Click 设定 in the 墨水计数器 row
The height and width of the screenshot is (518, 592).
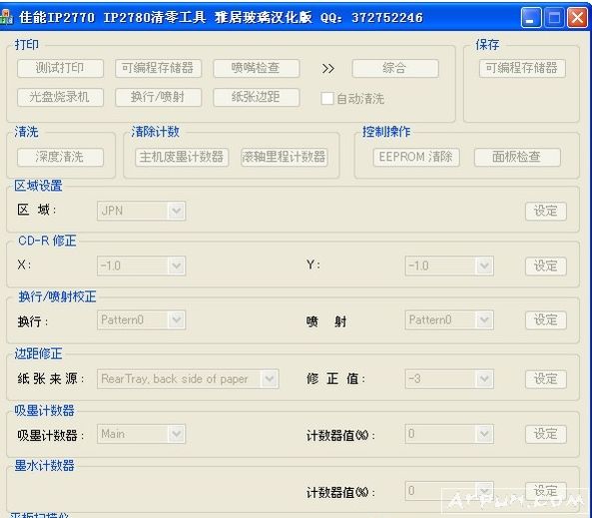pos(545,491)
